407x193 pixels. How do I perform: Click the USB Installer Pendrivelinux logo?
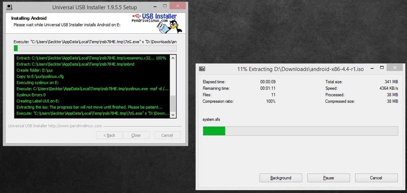pos(154,18)
